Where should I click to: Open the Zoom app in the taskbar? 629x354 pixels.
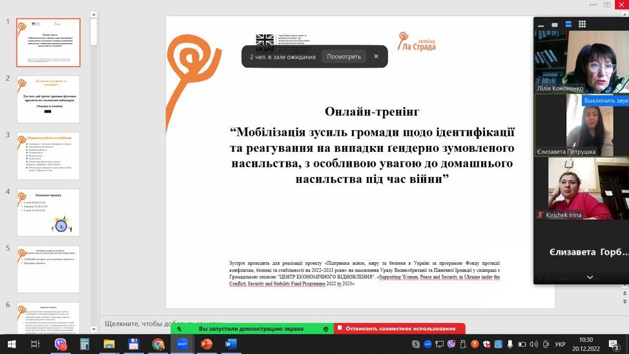click(182, 344)
